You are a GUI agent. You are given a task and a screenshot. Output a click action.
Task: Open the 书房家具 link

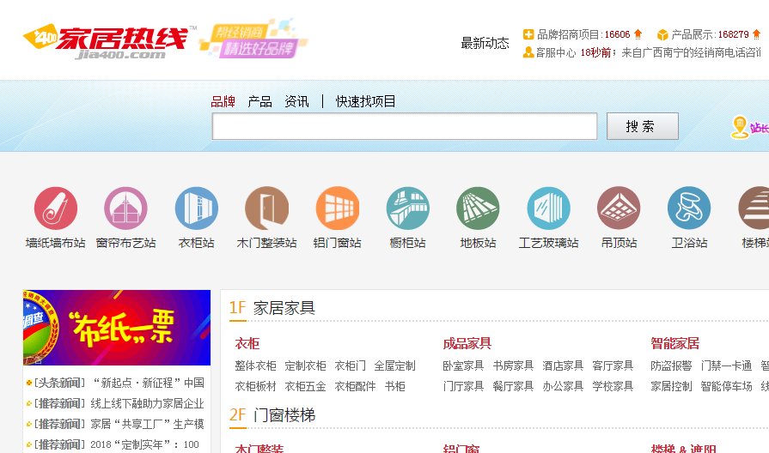pyautogui.click(x=513, y=365)
